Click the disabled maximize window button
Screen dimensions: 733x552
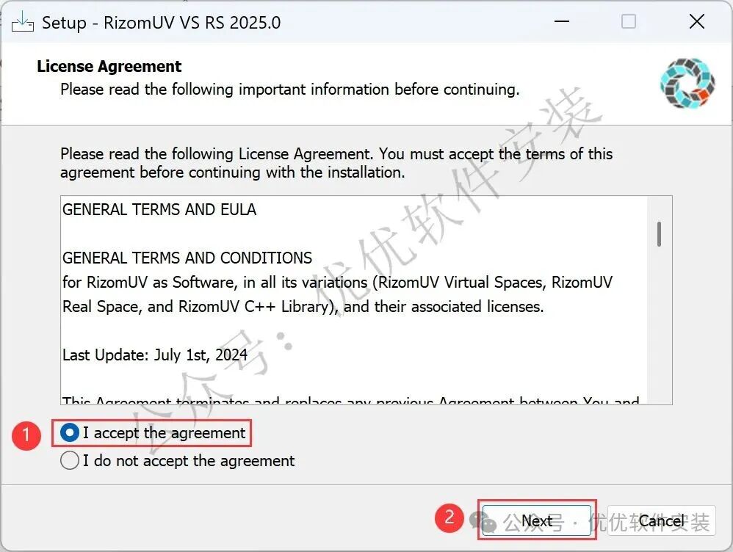pyautogui.click(x=628, y=21)
